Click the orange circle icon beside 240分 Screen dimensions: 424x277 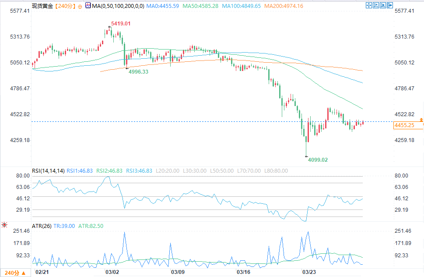(x=80, y=7)
